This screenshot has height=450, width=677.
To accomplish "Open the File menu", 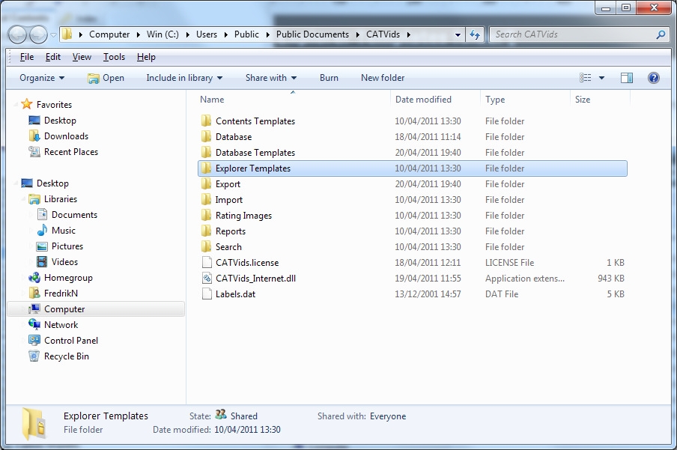I will pyautogui.click(x=27, y=57).
